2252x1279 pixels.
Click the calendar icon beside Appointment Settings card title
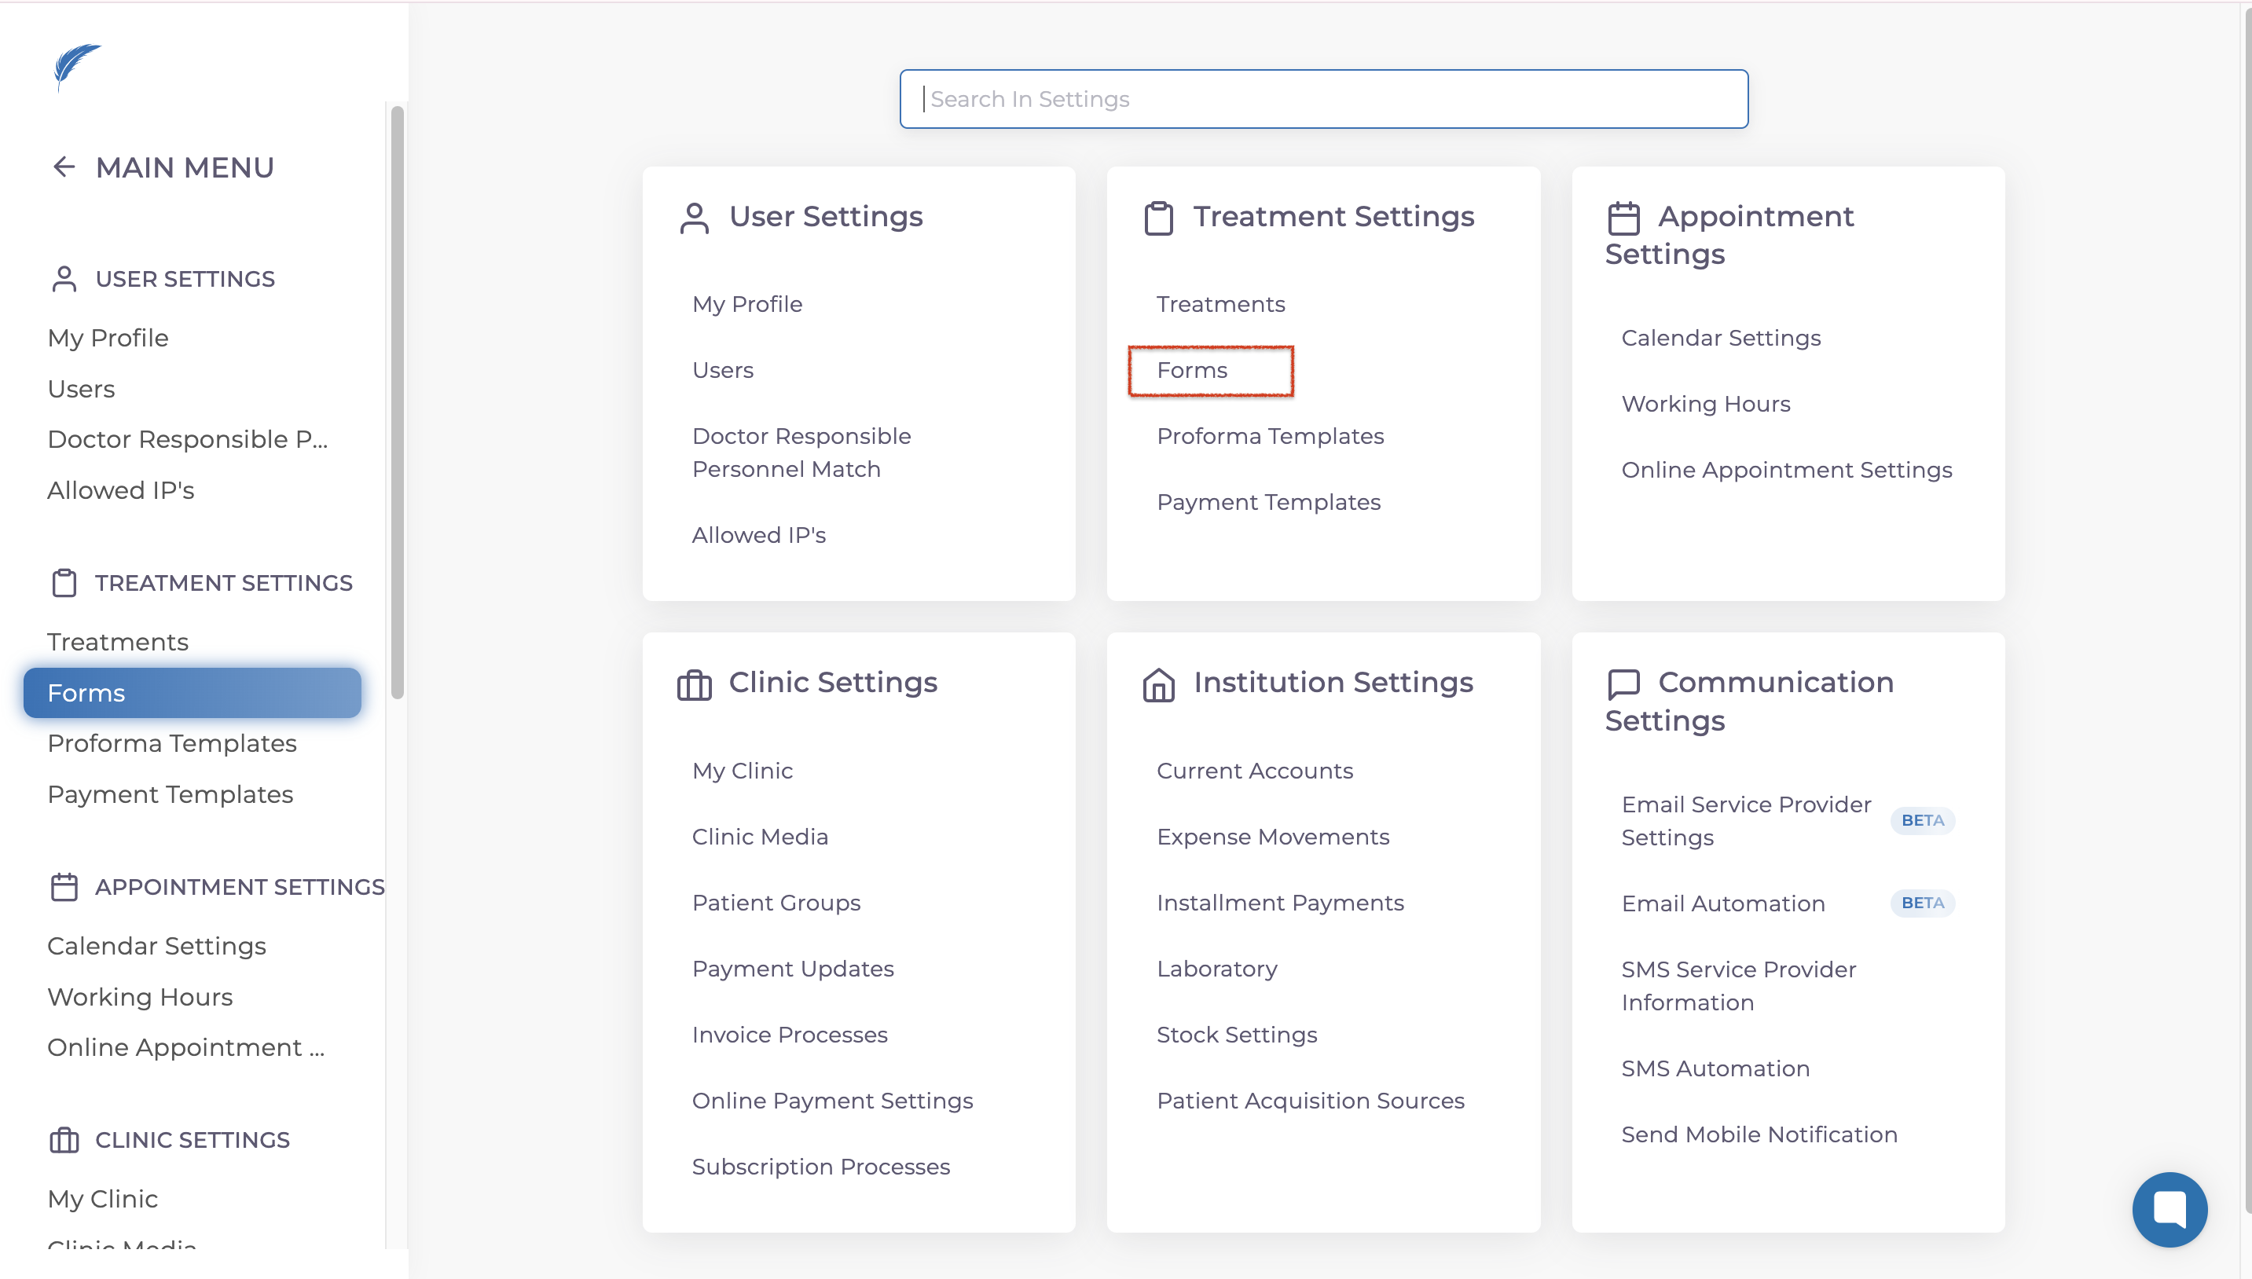coord(1623,218)
